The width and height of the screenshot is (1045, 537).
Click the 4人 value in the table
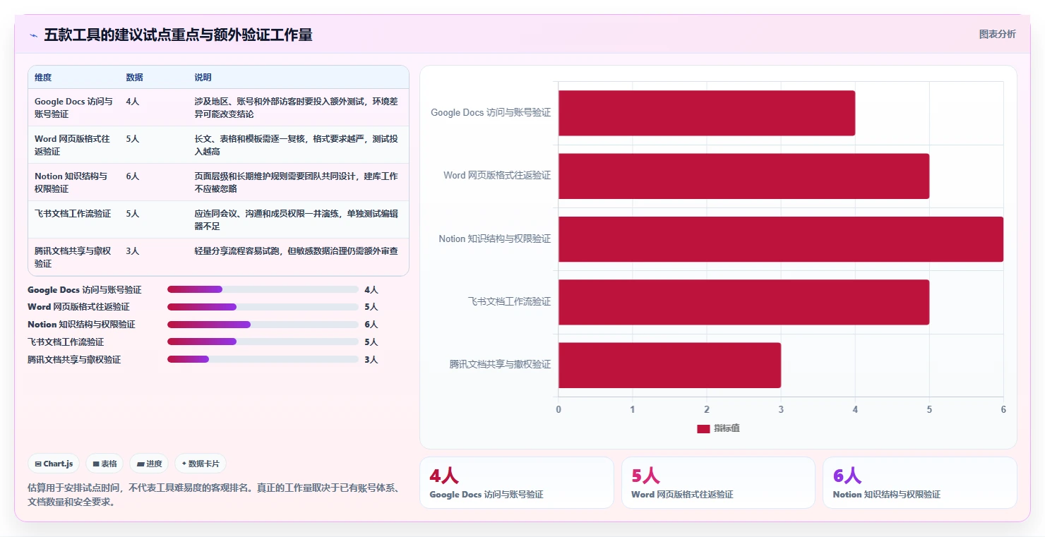point(133,101)
